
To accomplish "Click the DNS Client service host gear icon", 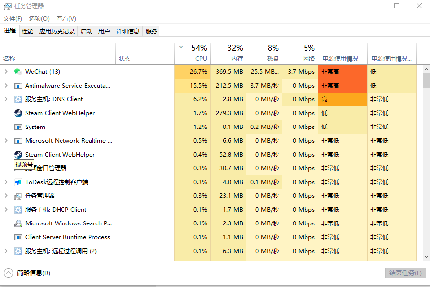I will (18, 99).
